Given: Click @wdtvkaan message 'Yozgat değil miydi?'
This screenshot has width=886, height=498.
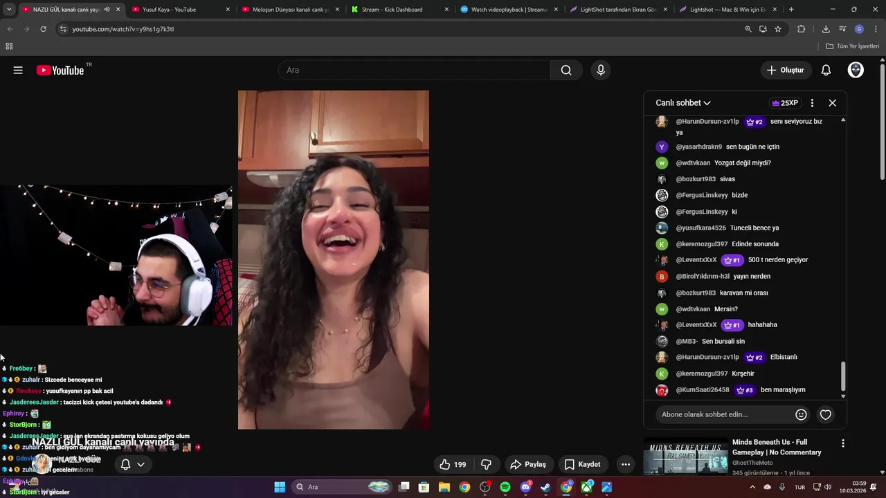Looking at the screenshot, I should coord(743,163).
